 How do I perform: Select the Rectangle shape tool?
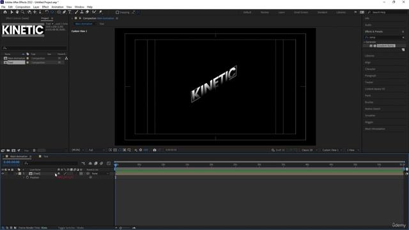click(x=59, y=12)
